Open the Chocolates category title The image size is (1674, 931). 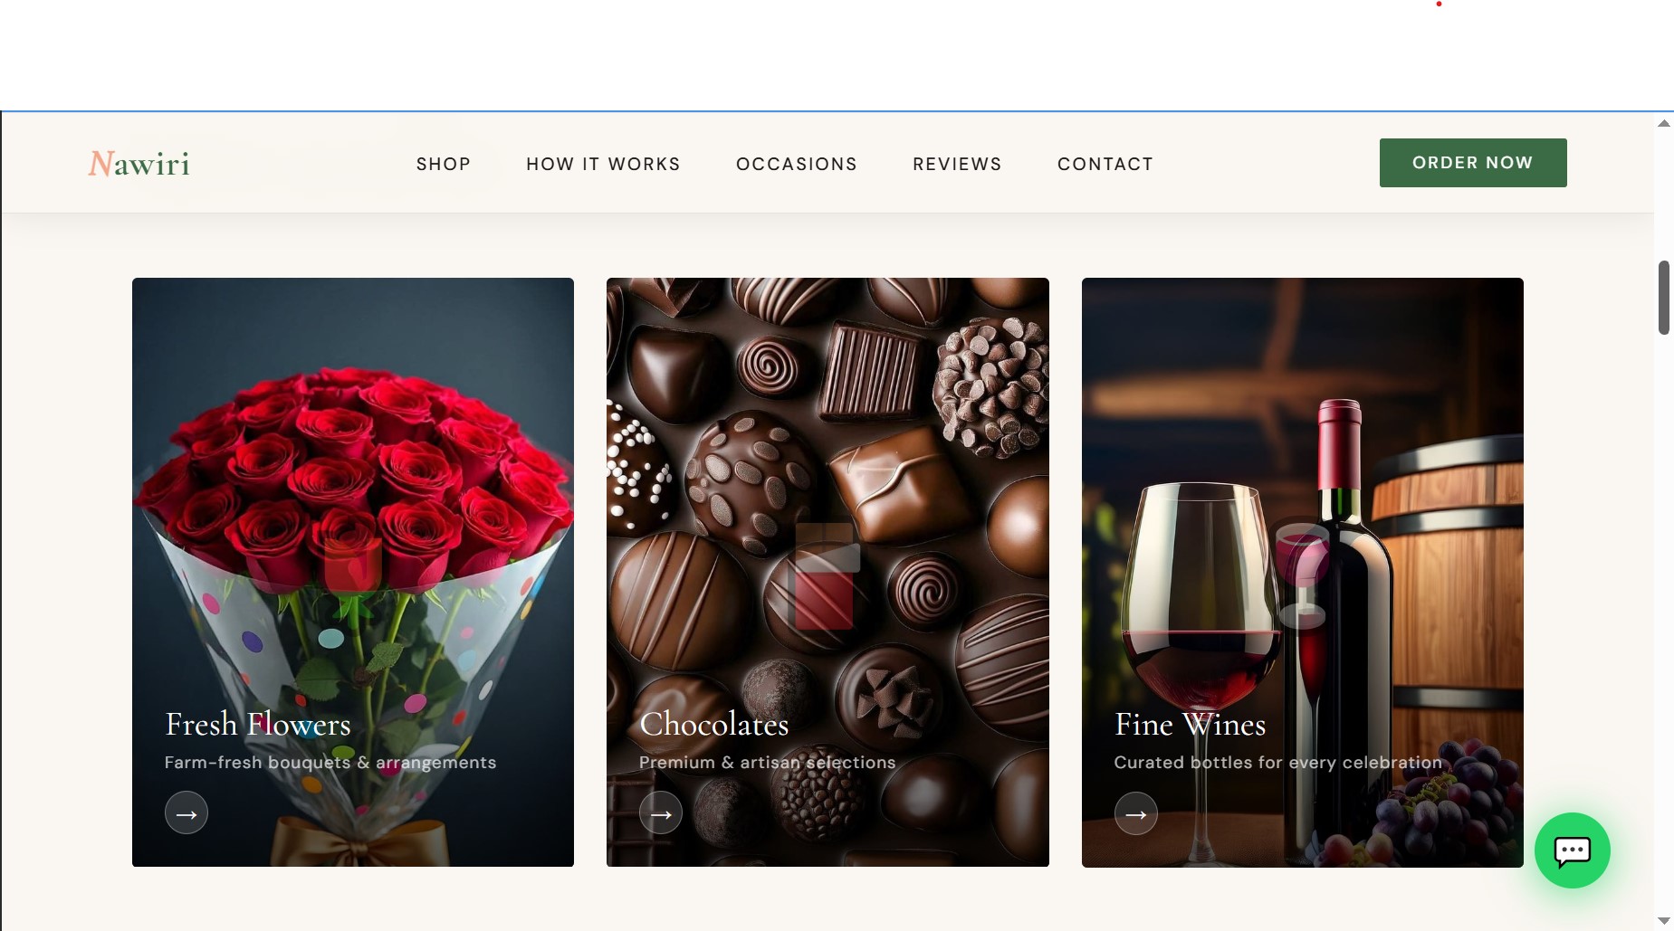coord(714,724)
